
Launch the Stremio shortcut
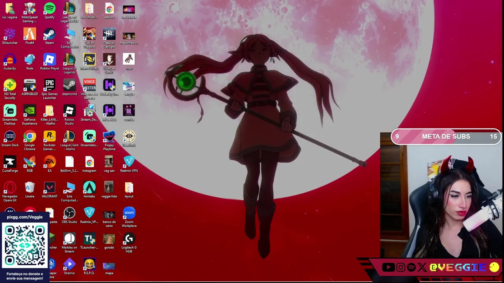(69, 266)
